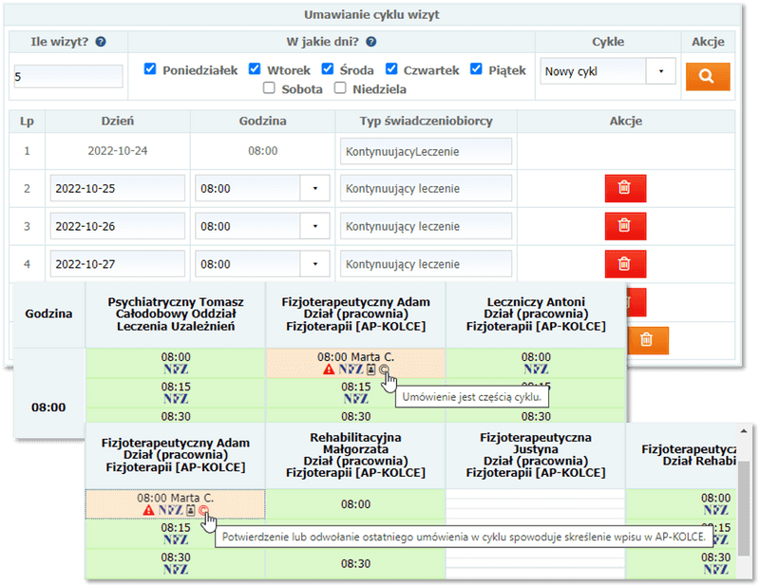
Task: Click NFZ icon in Leczniczy Antoni 08:00 slot
Action: click(536, 369)
